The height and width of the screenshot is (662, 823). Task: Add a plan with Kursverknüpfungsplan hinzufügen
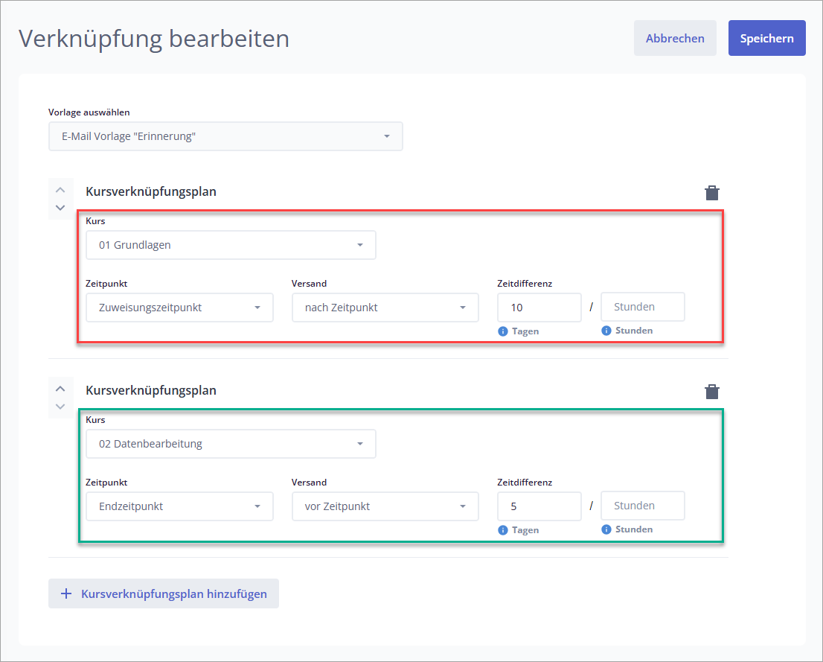(x=164, y=593)
